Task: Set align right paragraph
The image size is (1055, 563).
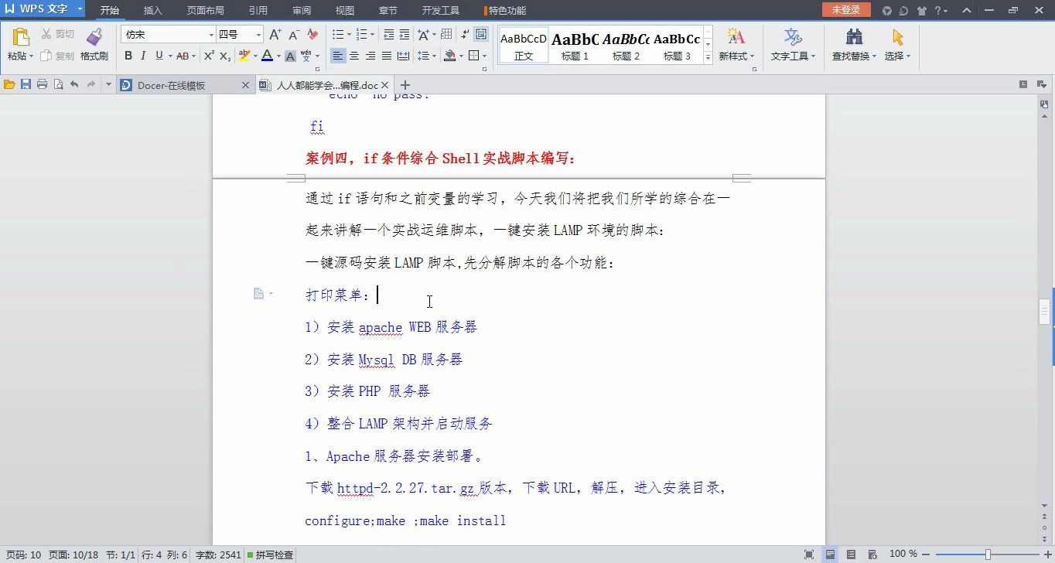Action: 370,56
